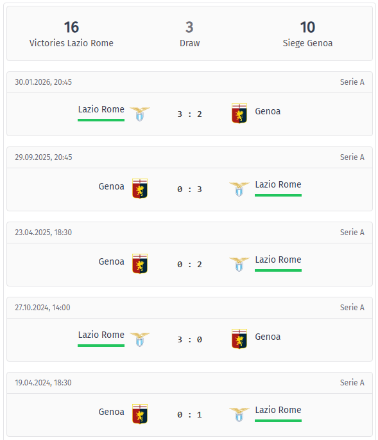This screenshot has width=378, height=440.
Task: Click the 16 Victories Lazio Rome stat
Action: [71, 34]
